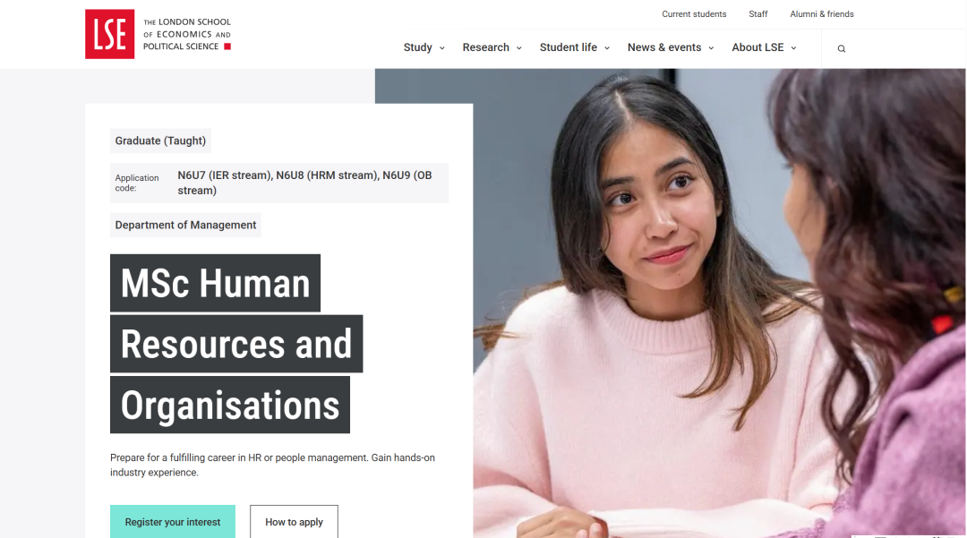
Task: Go to Current students link
Action: coord(694,14)
